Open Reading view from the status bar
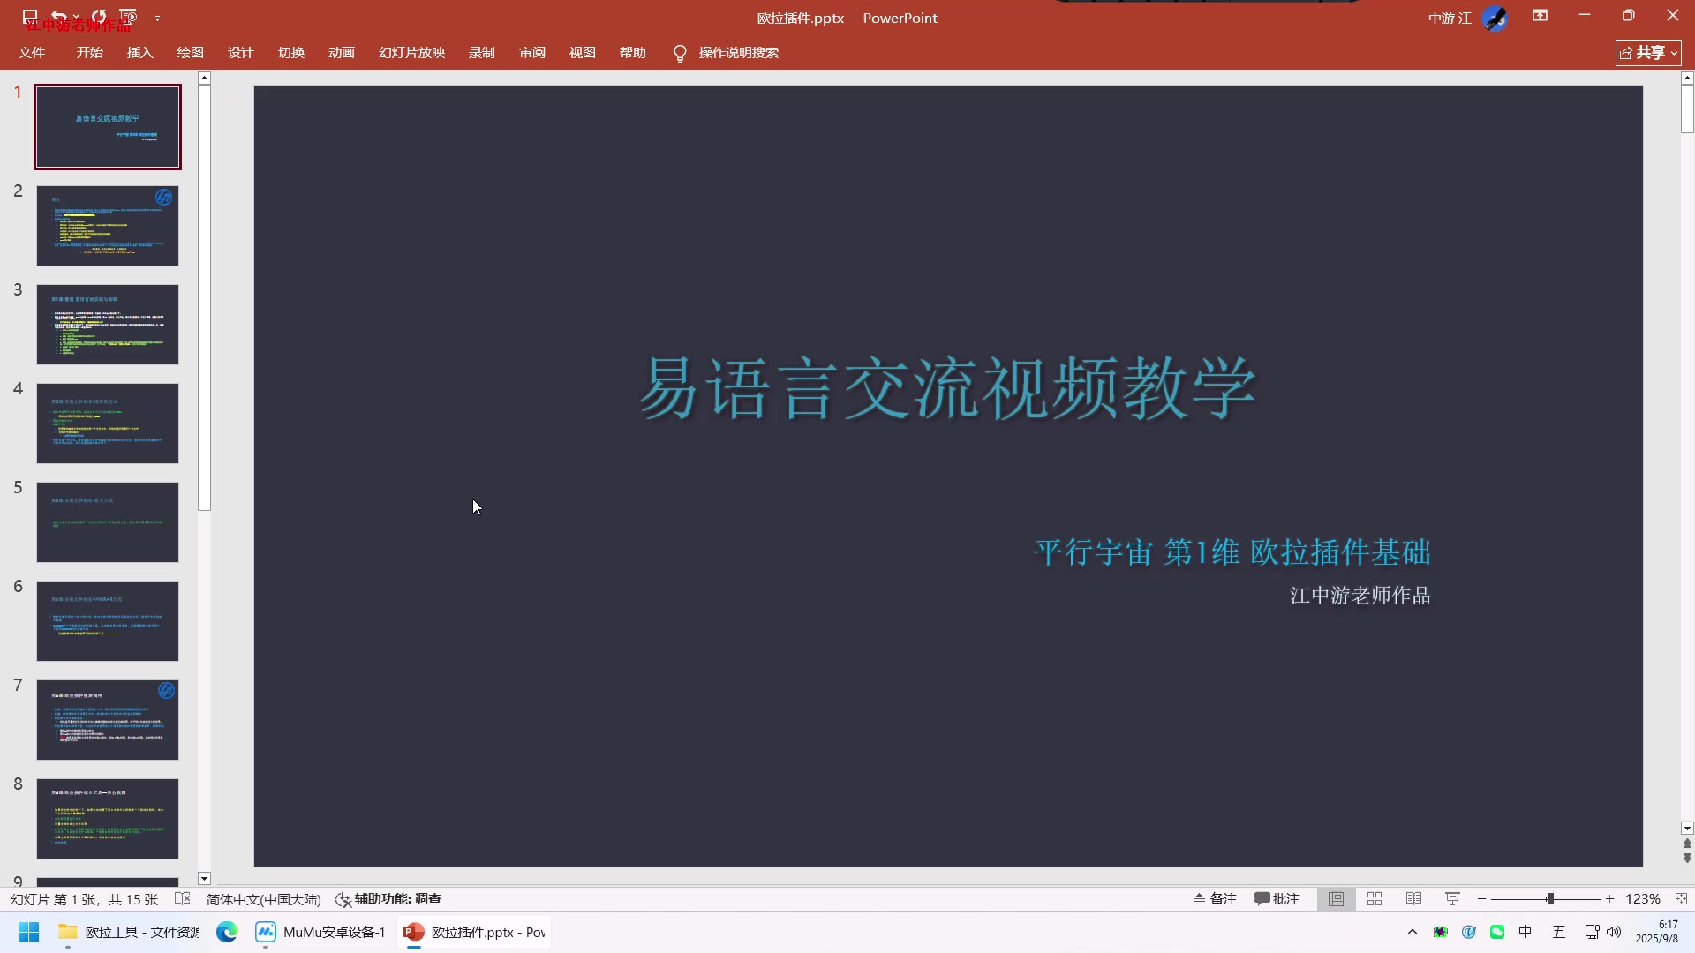This screenshot has height=953, width=1695. (1413, 898)
